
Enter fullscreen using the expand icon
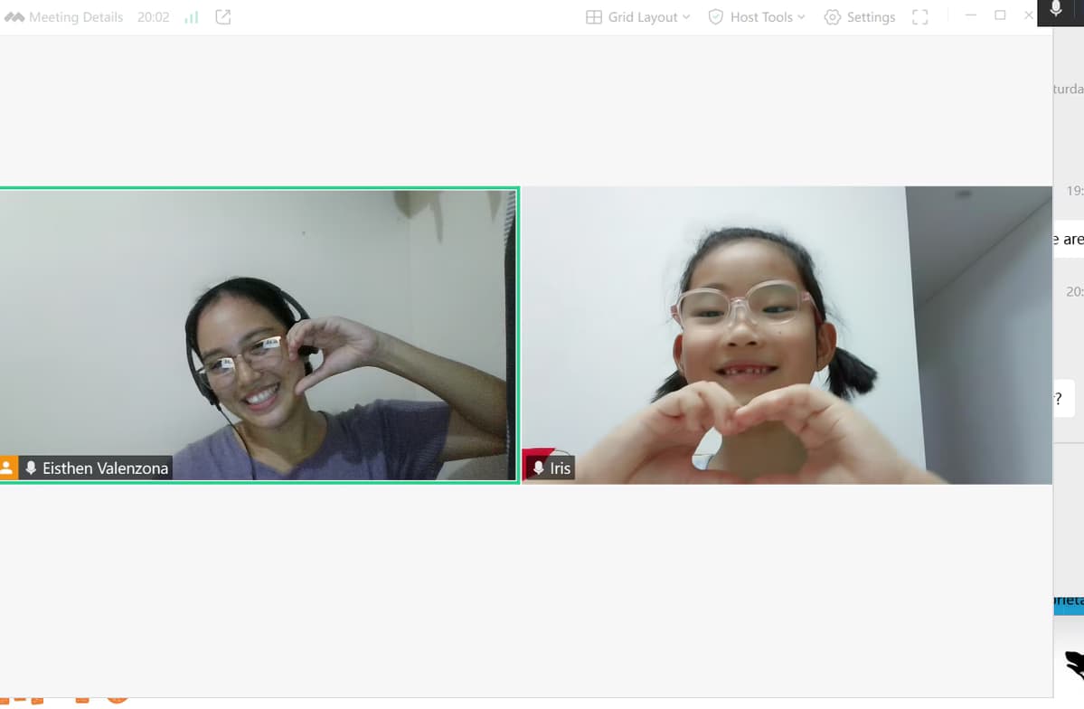click(x=919, y=16)
